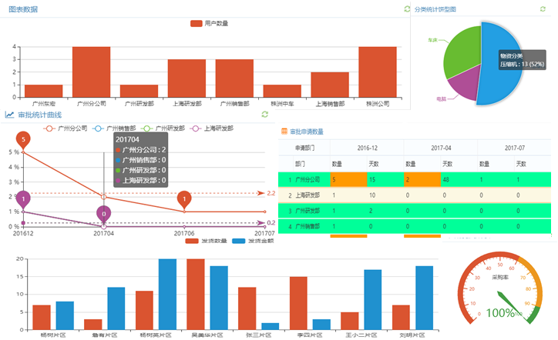Image resolution: width=558 pixels, height=340 pixels.
Task: Click the table icon beside 审批申请数量
Action: (x=284, y=132)
